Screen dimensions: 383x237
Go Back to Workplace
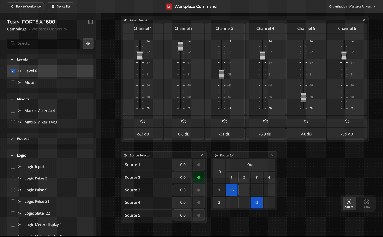[x=26, y=7]
